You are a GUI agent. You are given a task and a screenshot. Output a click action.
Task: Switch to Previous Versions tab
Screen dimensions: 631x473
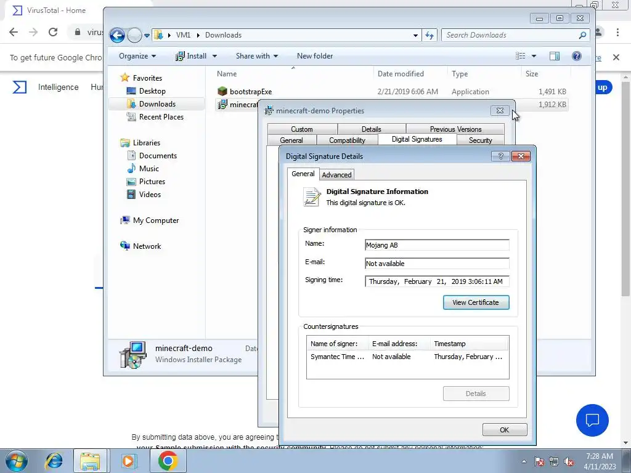click(455, 129)
